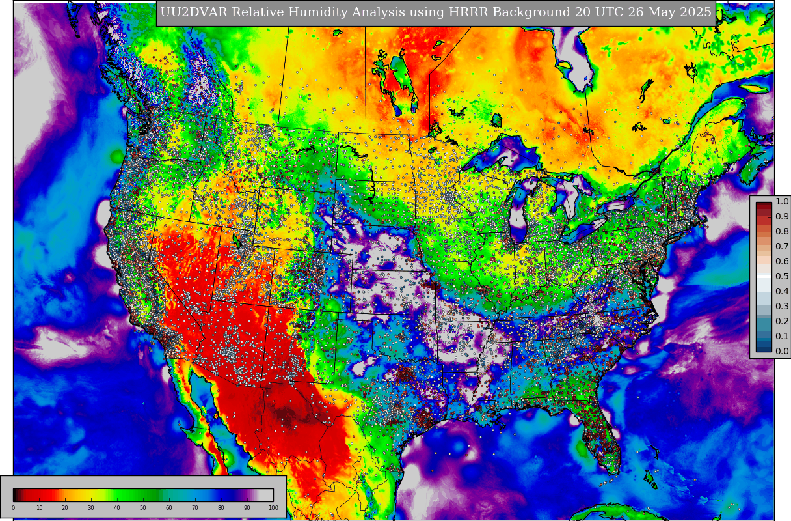This screenshot has width=791, height=521.
Task: Select the 0.2 label on the right colorbar
Action: tap(782, 321)
